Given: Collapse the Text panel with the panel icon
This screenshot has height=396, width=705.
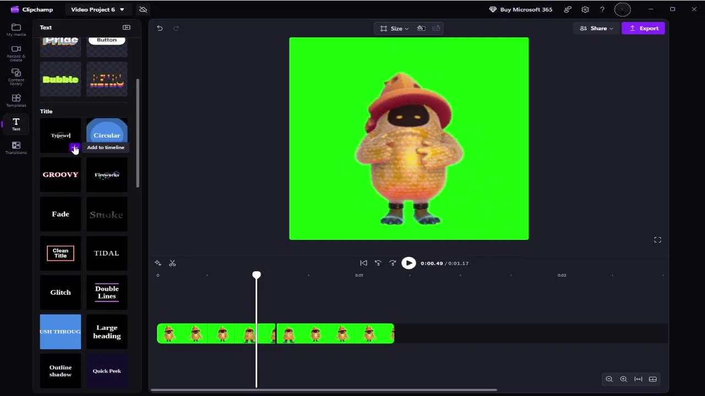Looking at the screenshot, I should click(127, 28).
